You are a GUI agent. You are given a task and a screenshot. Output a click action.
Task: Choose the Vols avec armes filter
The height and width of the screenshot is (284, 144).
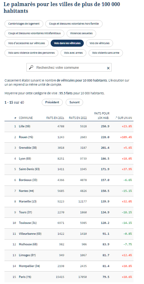73,53
